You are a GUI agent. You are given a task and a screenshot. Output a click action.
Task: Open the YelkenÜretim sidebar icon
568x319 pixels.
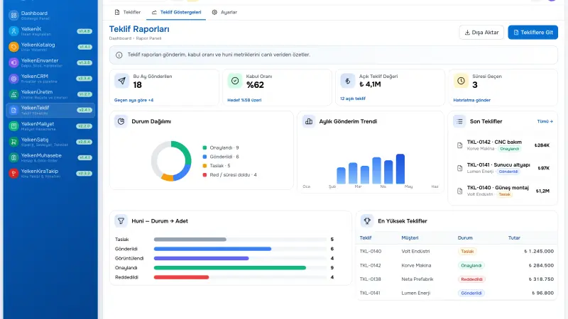(x=13, y=94)
